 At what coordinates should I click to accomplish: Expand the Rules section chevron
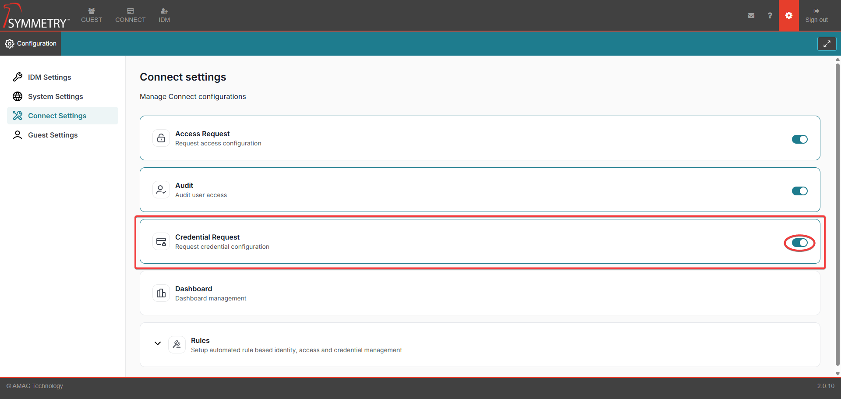[x=158, y=343]
